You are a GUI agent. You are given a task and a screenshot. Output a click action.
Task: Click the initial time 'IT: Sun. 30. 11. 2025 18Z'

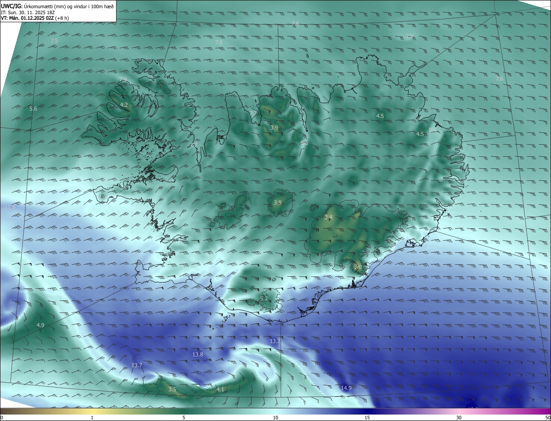(28, 12)
